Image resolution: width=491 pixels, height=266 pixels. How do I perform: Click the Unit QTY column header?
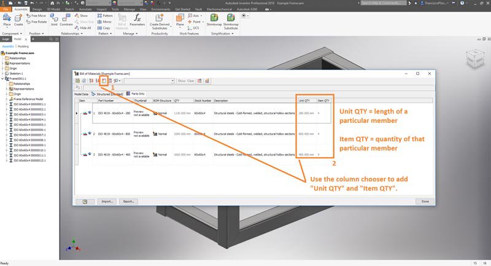(307, 101)
